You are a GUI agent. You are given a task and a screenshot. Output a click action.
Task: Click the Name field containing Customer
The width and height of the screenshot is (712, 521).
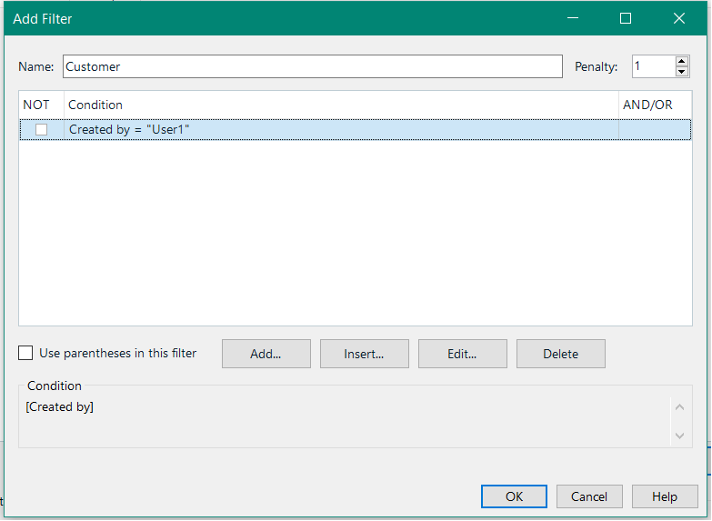tap(312, 66)
